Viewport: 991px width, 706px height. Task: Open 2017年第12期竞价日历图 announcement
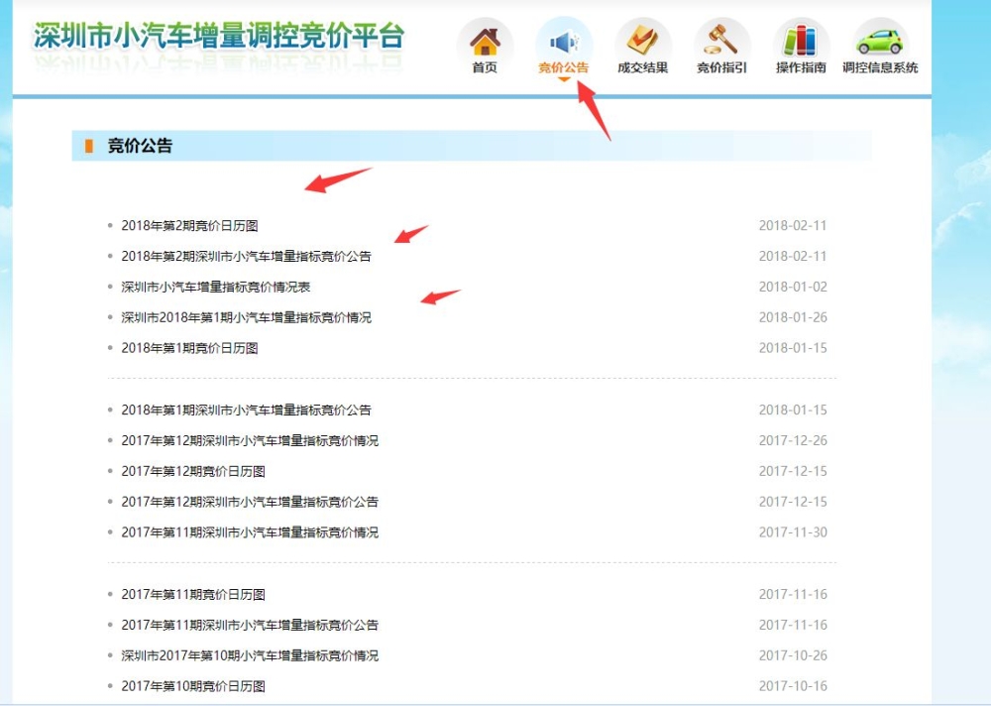193,471
